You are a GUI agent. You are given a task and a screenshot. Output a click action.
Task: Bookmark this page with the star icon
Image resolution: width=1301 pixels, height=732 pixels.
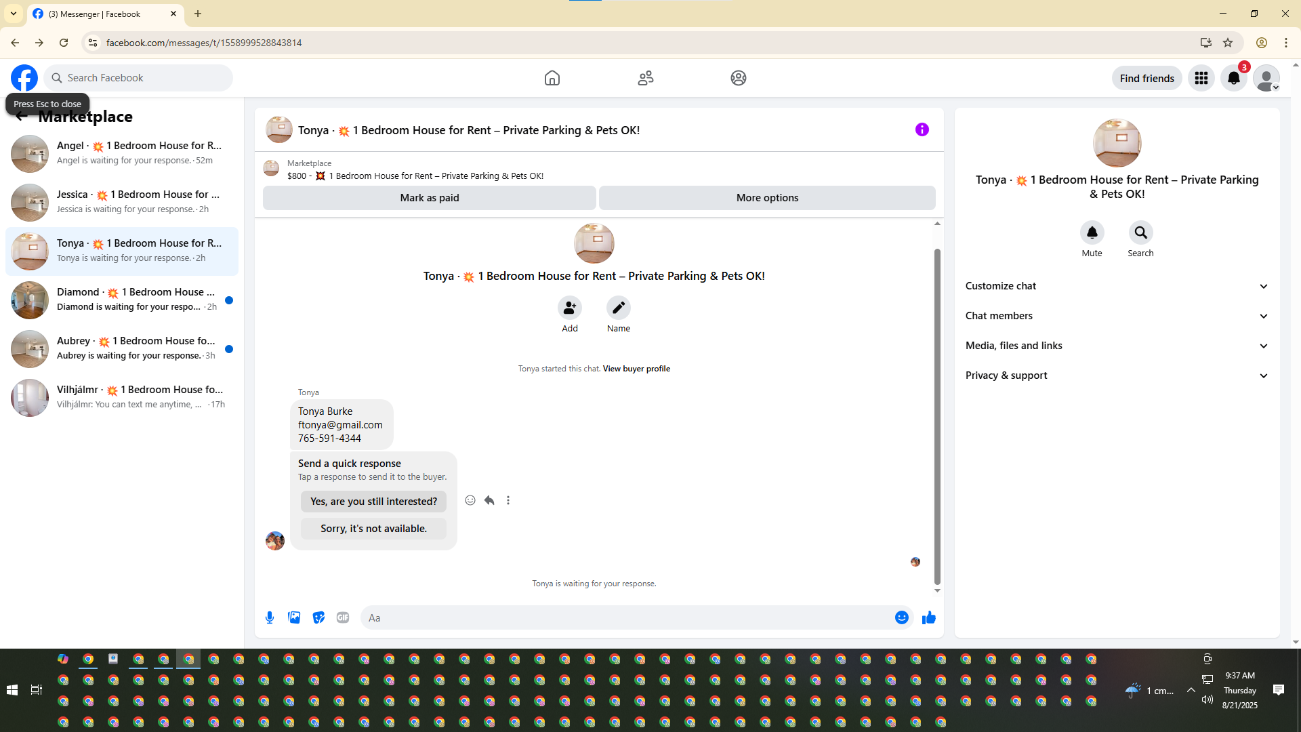(x=1228, y=43)
